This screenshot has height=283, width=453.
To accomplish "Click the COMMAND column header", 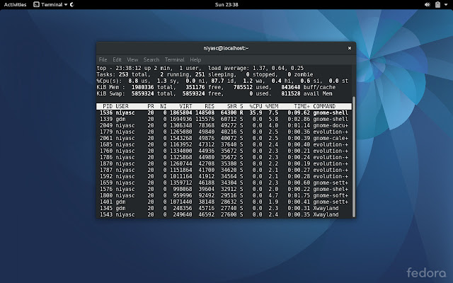I will 324,106.
